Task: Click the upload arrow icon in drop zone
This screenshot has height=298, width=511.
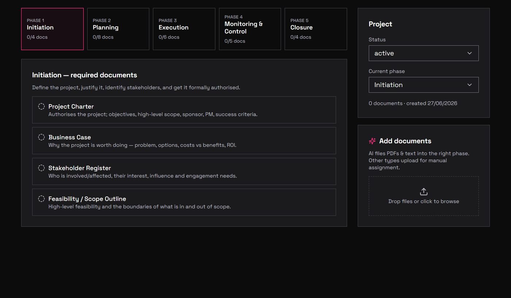Action: (423, 192)
